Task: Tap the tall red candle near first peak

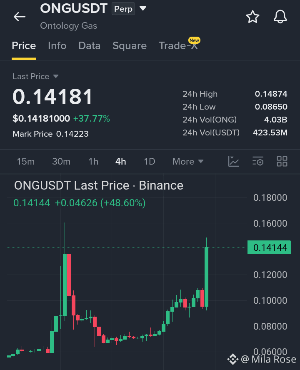Action: [x=69, y=275]
